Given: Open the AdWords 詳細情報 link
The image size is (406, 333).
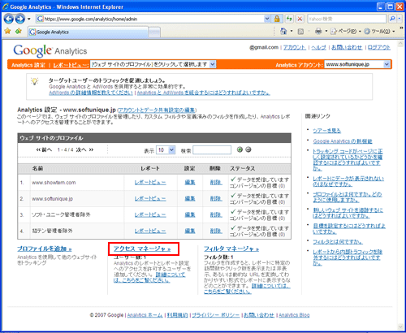Looking at the screenshot, I should (x=91, y=93).
